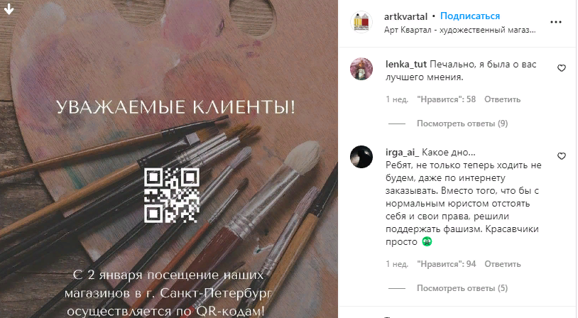Viewport: 578px width, 318px height.
Task: Expand 9 replies under lenka_tut's comment
Action: coord(462,124)
